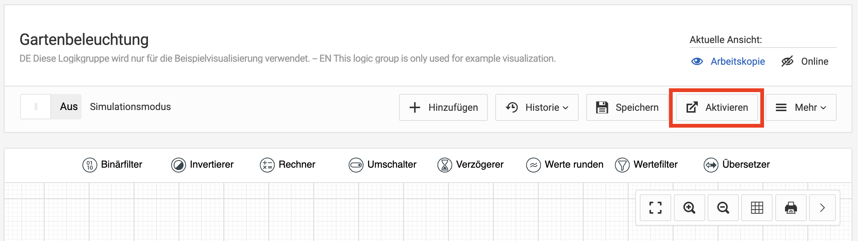Viewport: 858px width, 241px height.
Task: Insert a Wertefilter block
Action: (x=646, y=165)
